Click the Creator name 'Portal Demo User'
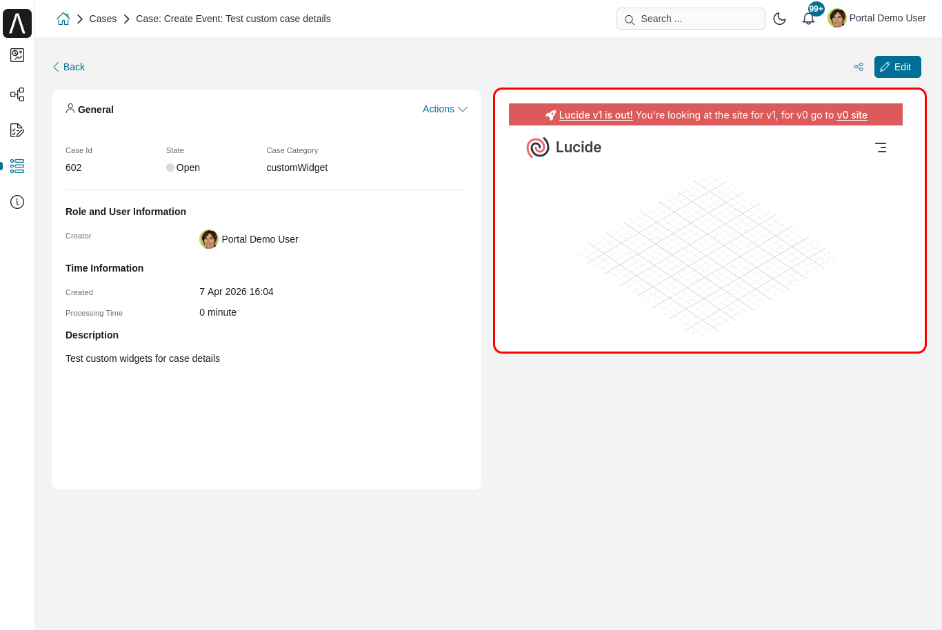This screenshot has width=942, height=630. pos(260,239)
